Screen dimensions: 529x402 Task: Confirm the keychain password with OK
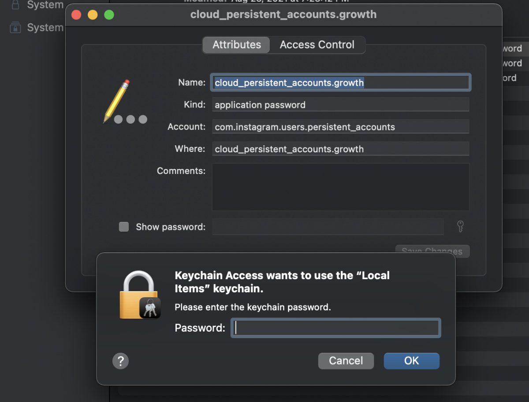pos(411,361)
